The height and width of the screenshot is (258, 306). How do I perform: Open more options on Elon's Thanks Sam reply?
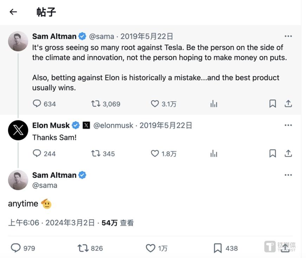[288, 125]
